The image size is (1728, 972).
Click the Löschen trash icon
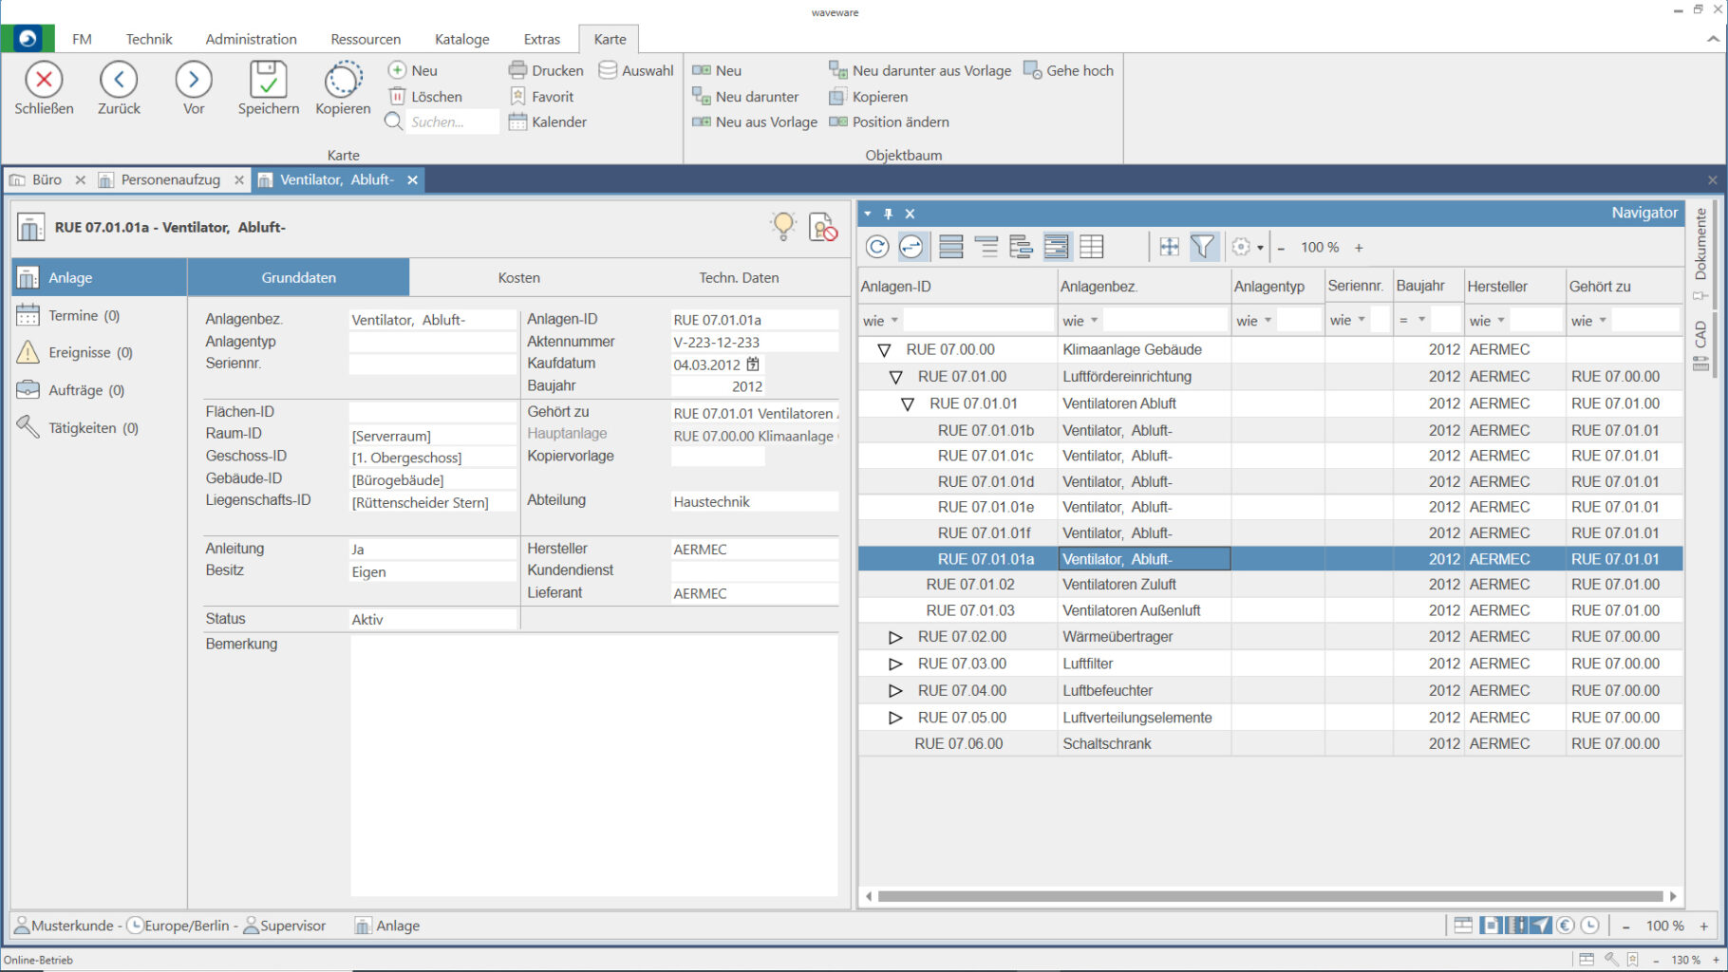tap(398, 97)
